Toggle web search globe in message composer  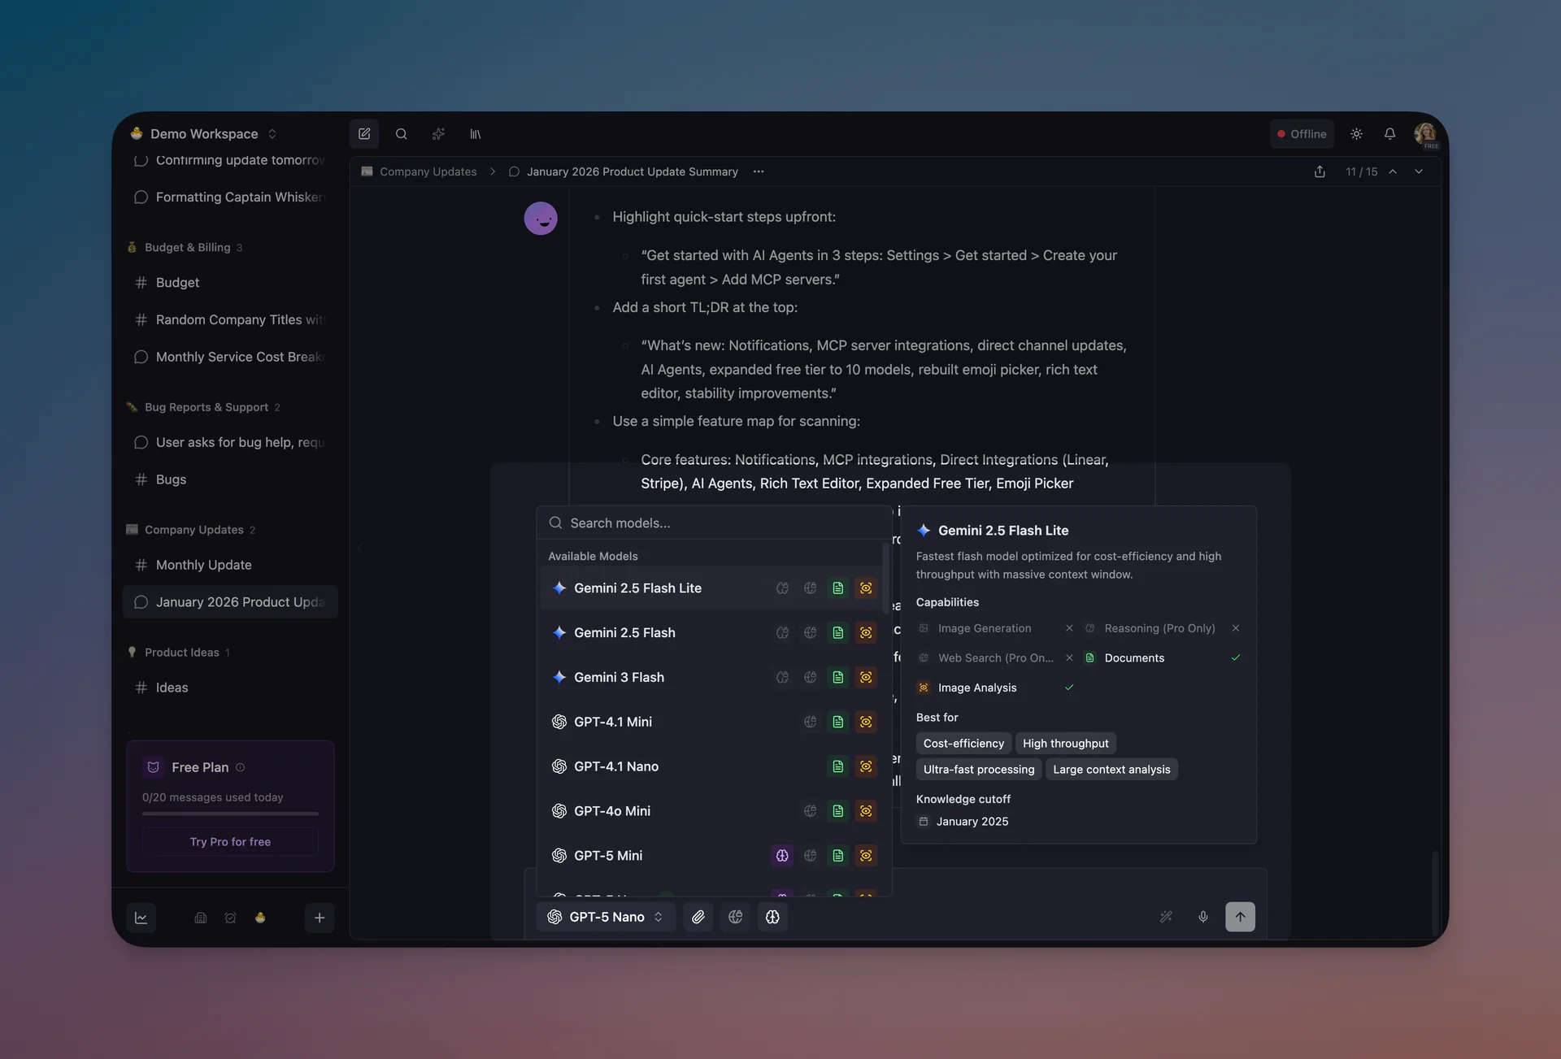click(x=736, y=917)
